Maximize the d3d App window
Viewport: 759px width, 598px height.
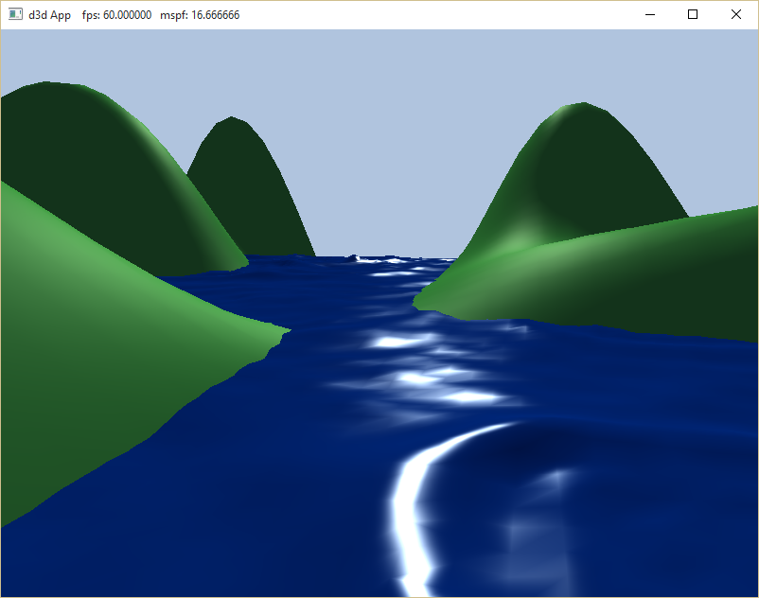pos(693,15)
